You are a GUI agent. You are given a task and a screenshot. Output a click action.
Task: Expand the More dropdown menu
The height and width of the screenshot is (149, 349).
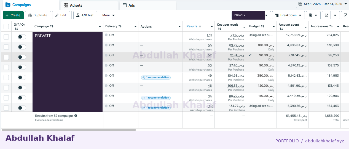click(108, 15)
